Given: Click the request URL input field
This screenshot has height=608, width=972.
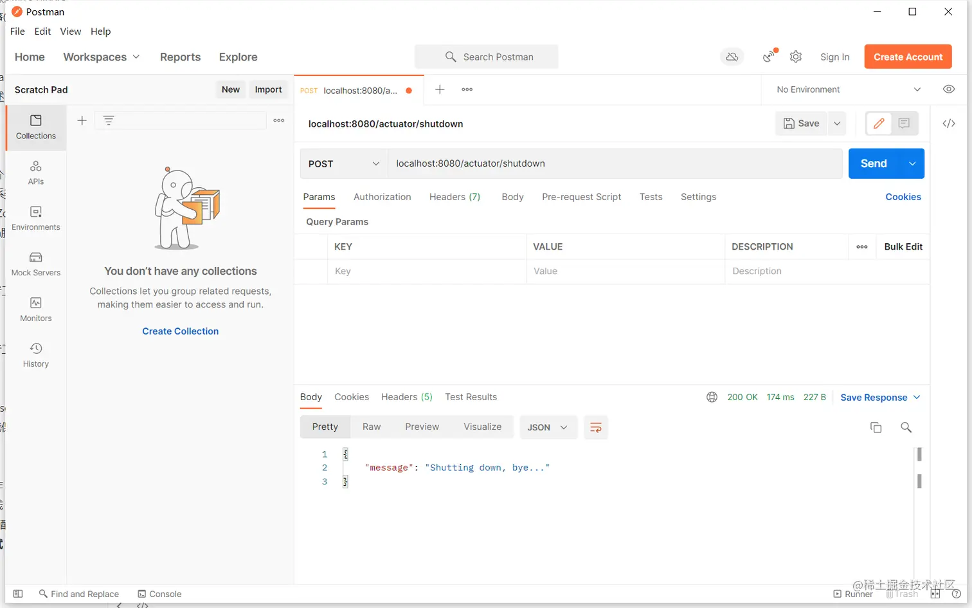Looking at the screenshot, I should coord(615,163).
